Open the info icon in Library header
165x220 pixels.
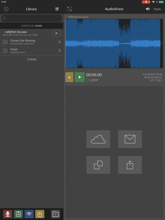coord(6,9)
